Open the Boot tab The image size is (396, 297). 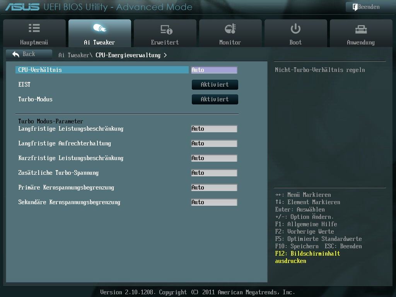pos(296,33)
